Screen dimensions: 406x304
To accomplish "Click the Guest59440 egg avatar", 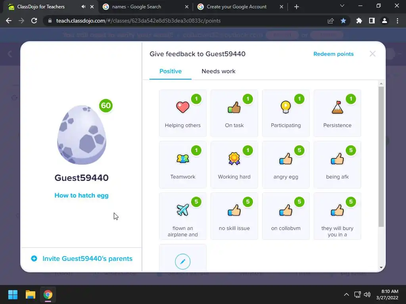I will (82, 135).
